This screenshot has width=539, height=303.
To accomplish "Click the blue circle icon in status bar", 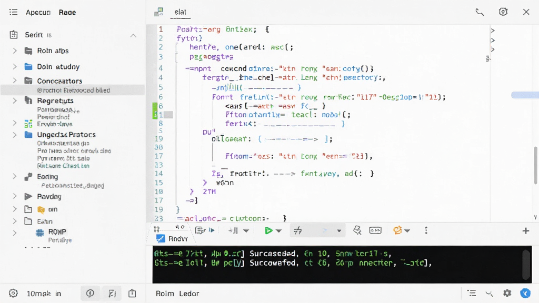I will pos(525,293).
